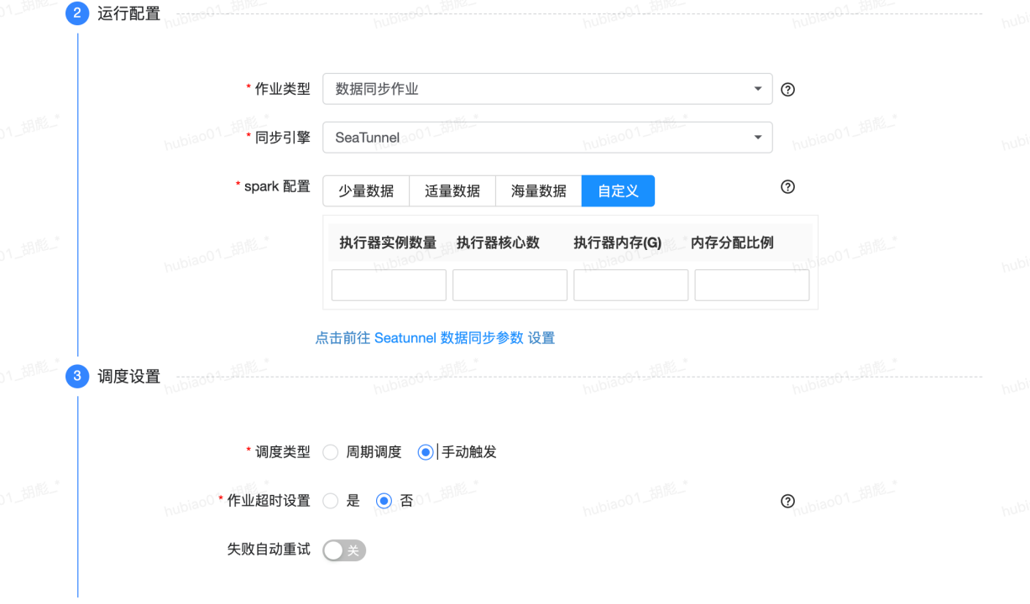The height and width of the screenshot is (604, 1030).
Task: Select 周期调度 scheduling type
Action: point(331,451)
